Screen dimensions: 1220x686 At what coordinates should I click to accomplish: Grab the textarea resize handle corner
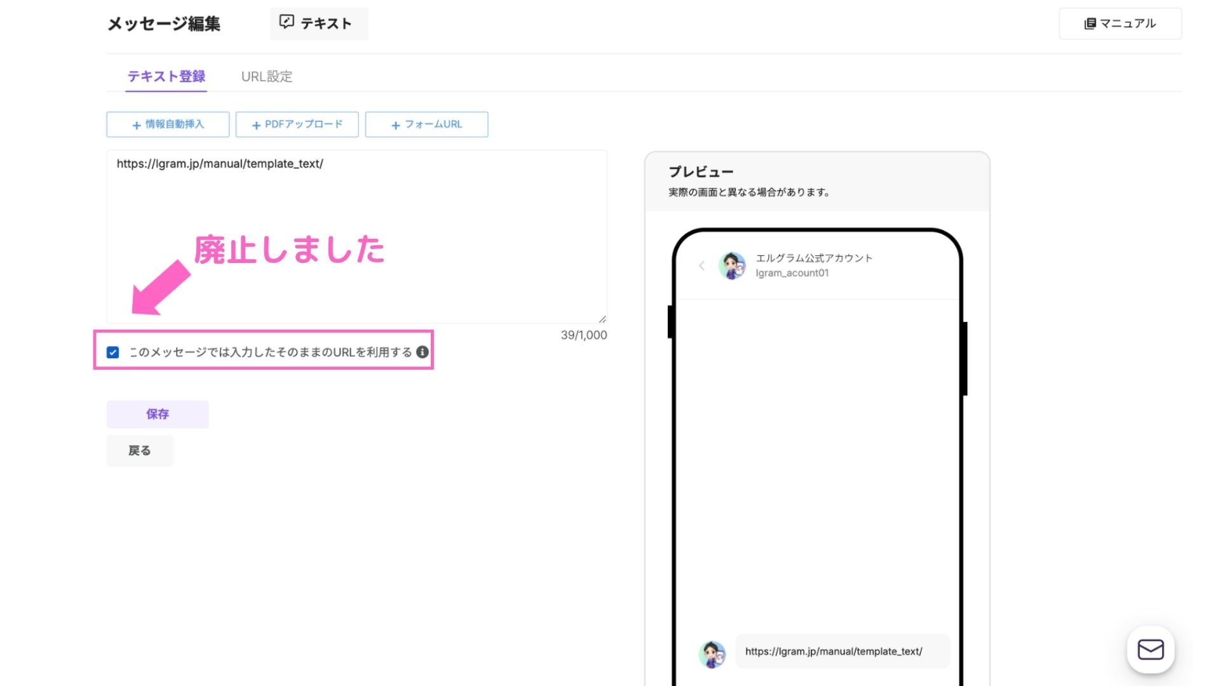(602, 319)
